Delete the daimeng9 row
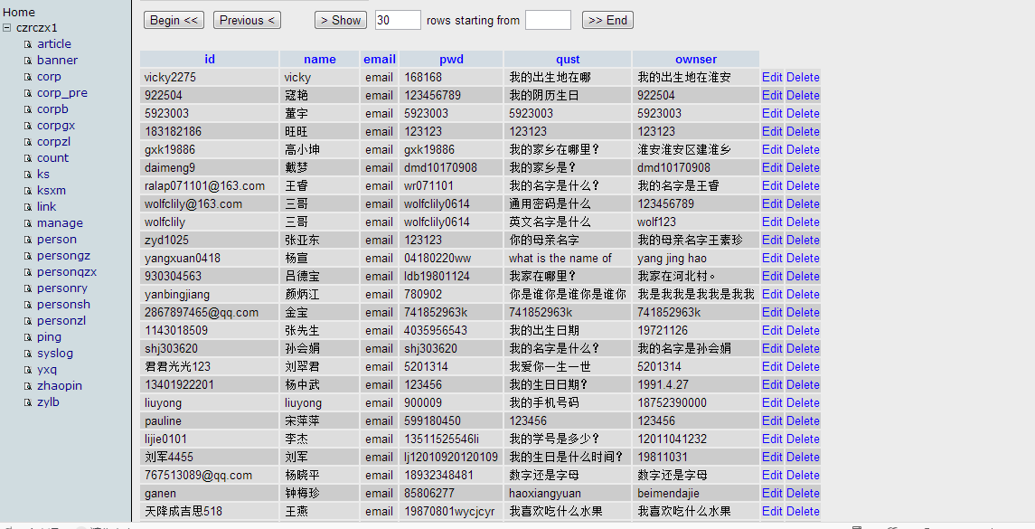Image resolution: width=1035 pixels, height=529 pixels. [803, 168]
